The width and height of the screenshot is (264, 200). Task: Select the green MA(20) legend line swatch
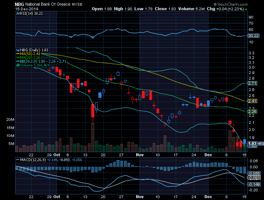coord(18,58)
